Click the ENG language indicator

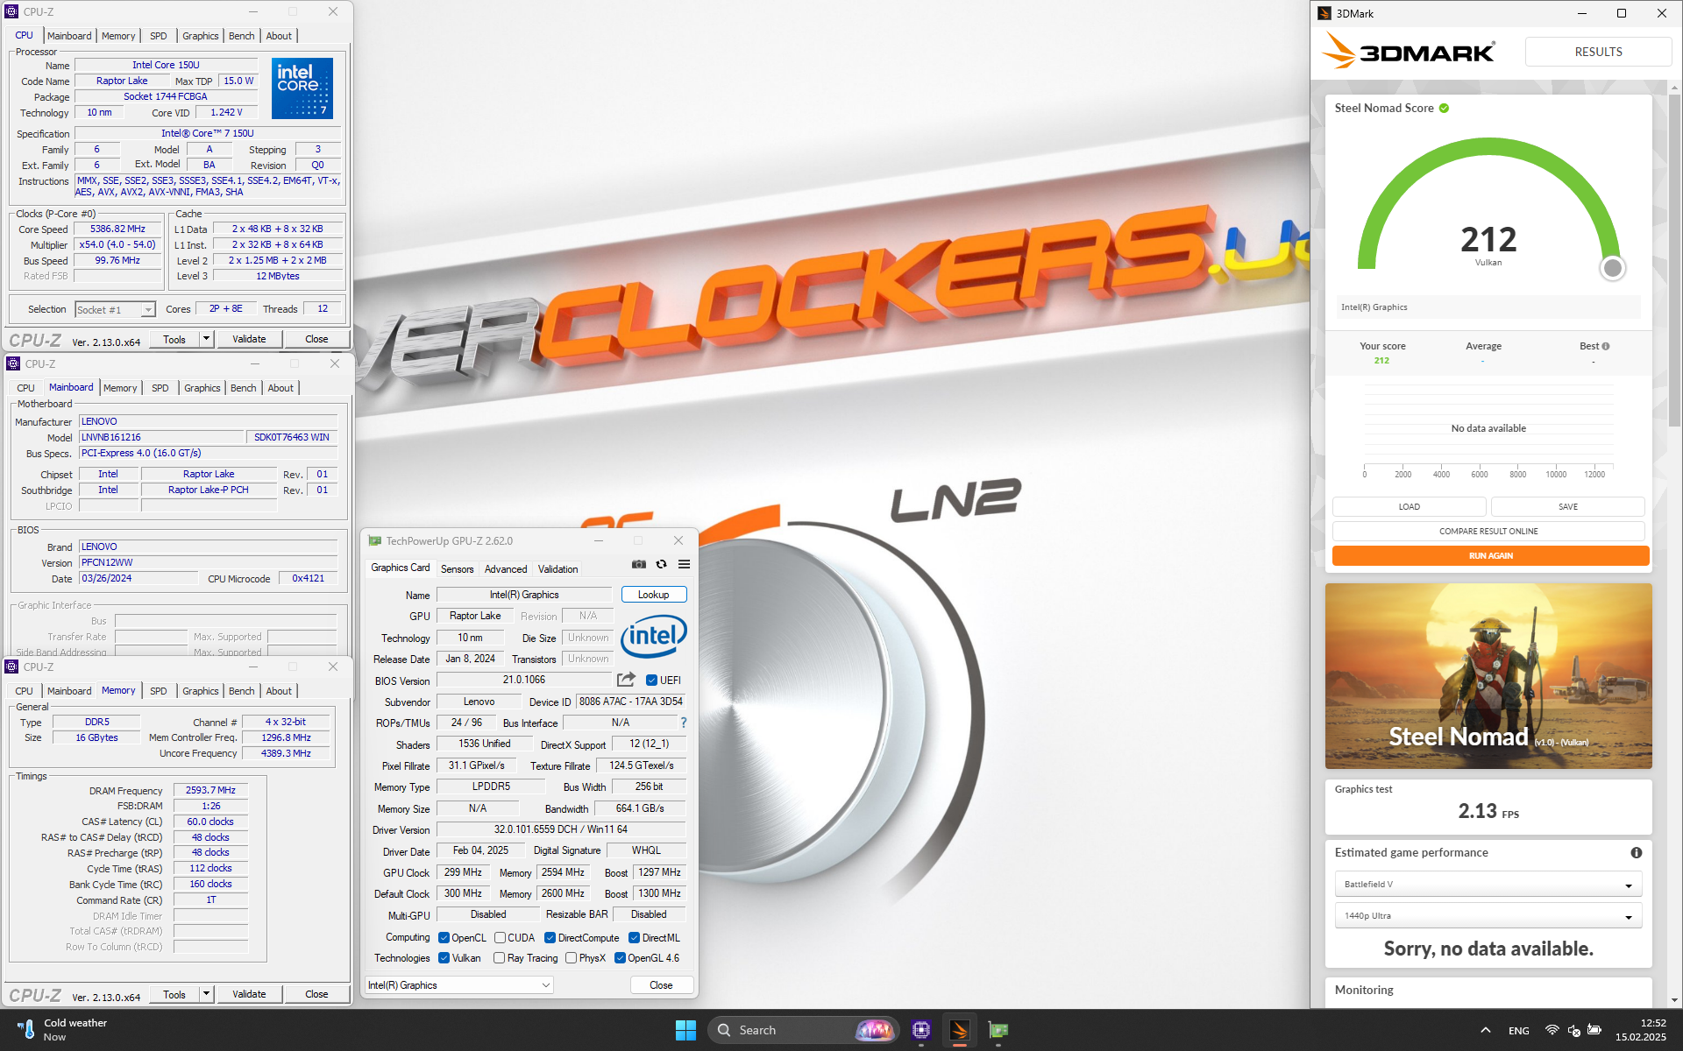pos(1519,1031)
